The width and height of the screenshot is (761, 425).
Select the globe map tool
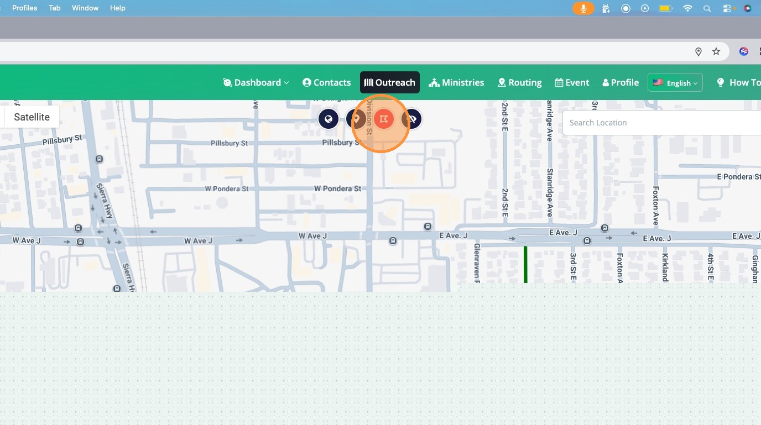(x=329, y=119)
